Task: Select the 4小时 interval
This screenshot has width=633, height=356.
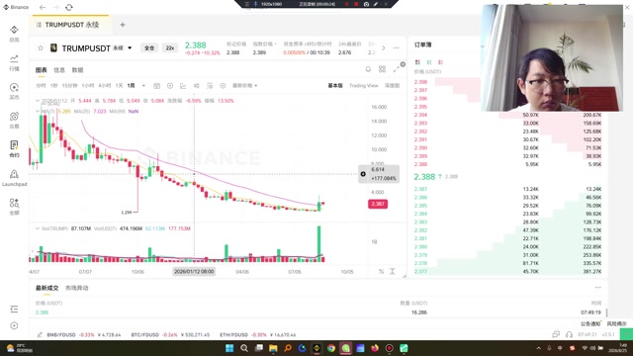Action: (105, 86)
